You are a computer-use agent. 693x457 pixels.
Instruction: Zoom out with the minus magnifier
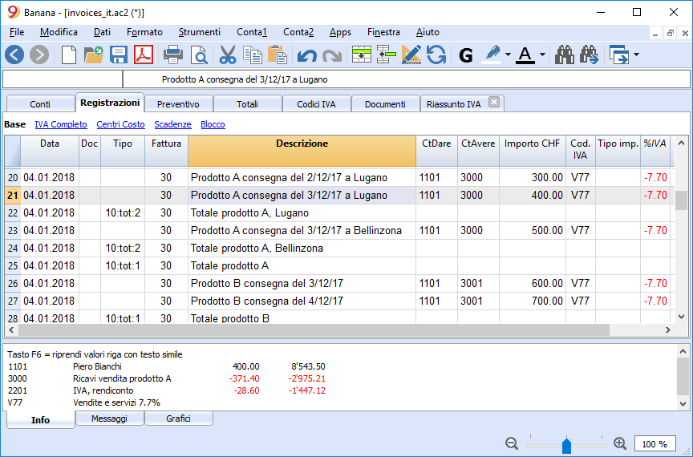(512, 443)
